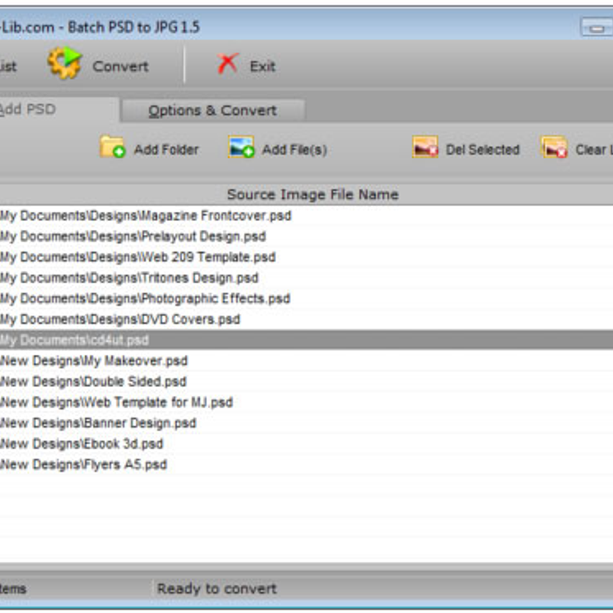Screen dimensions: 613x613
Task: Choose the Flyers A5.psd entry
Action: tap(84, 464)
